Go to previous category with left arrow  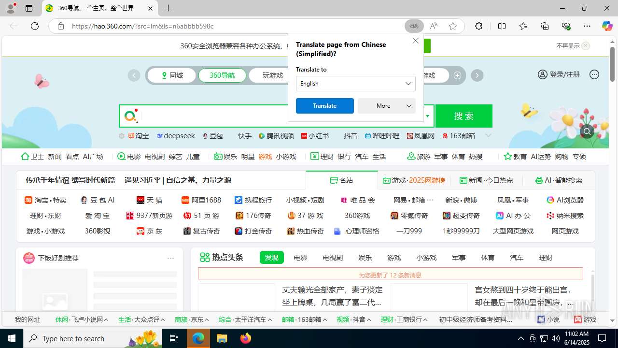coord(134,75)
